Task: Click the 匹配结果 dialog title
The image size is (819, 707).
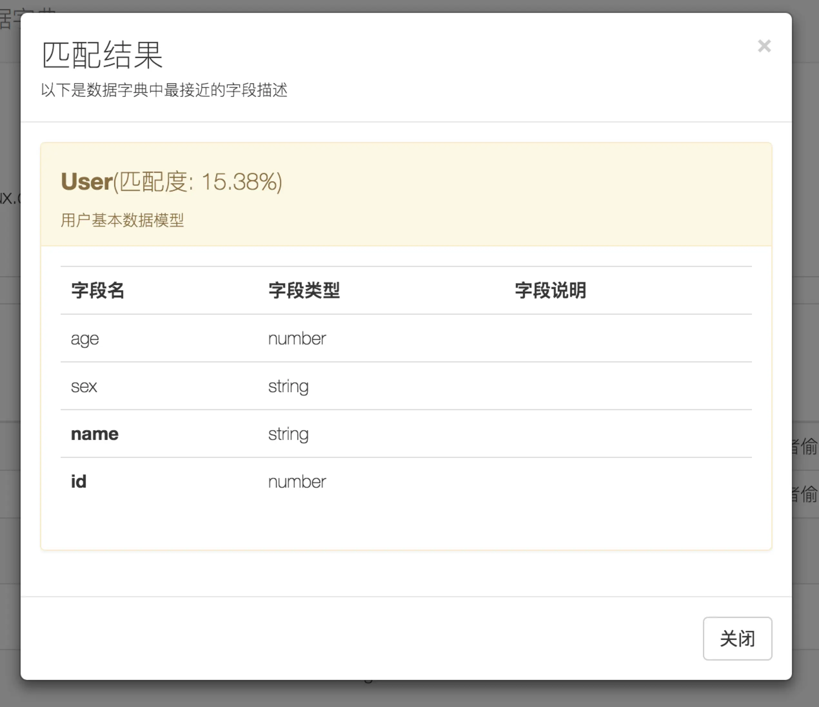Action: (x=103, y=55)
